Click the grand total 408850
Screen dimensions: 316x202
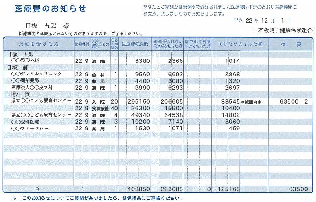pos(139,189)
